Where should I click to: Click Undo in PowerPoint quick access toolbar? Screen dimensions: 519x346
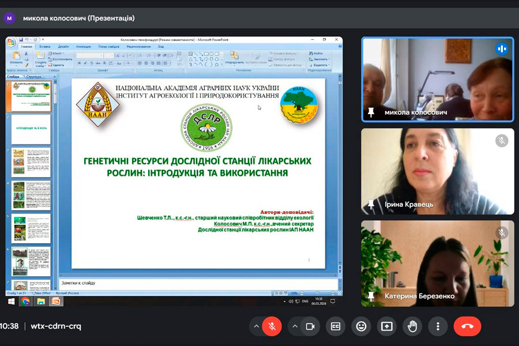pyautogui.click(x=27, y=40)
